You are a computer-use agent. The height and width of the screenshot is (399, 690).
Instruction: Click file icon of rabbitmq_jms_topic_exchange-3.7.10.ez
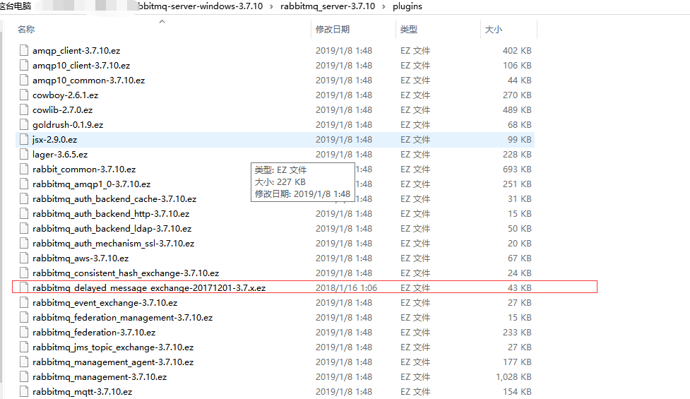[24, 347]
